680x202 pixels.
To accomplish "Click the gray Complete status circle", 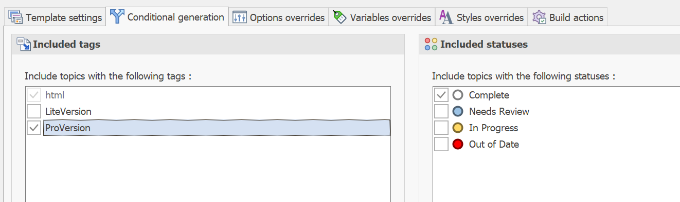I will click(x=458, y=95).
